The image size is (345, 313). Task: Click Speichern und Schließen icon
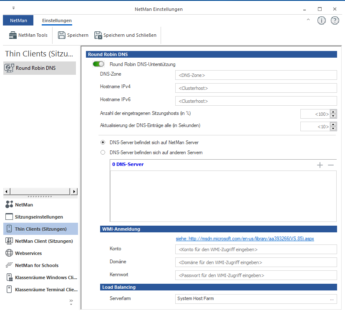pyautogui.click(x=98, y=36)
